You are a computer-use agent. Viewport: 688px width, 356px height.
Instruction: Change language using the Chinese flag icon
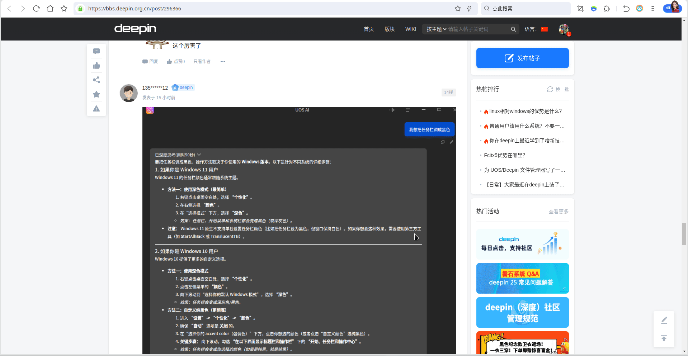pos(545,29)
